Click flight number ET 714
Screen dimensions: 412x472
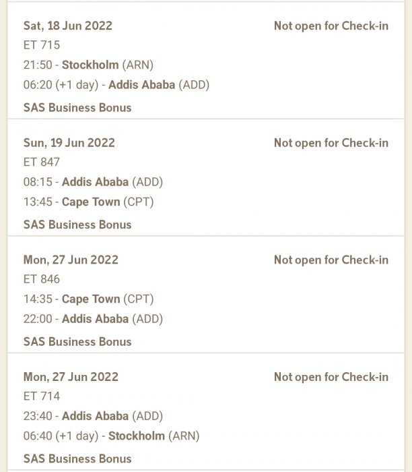pos(42,396)
